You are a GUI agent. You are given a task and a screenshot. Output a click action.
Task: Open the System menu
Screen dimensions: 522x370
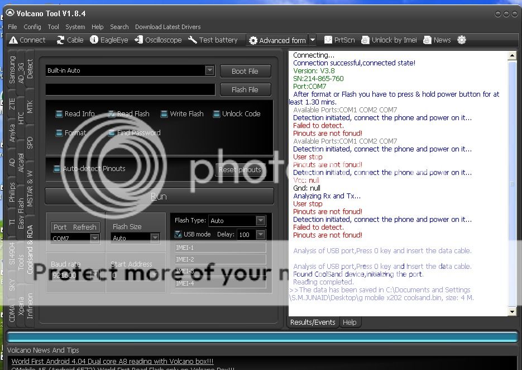(75, 27)
